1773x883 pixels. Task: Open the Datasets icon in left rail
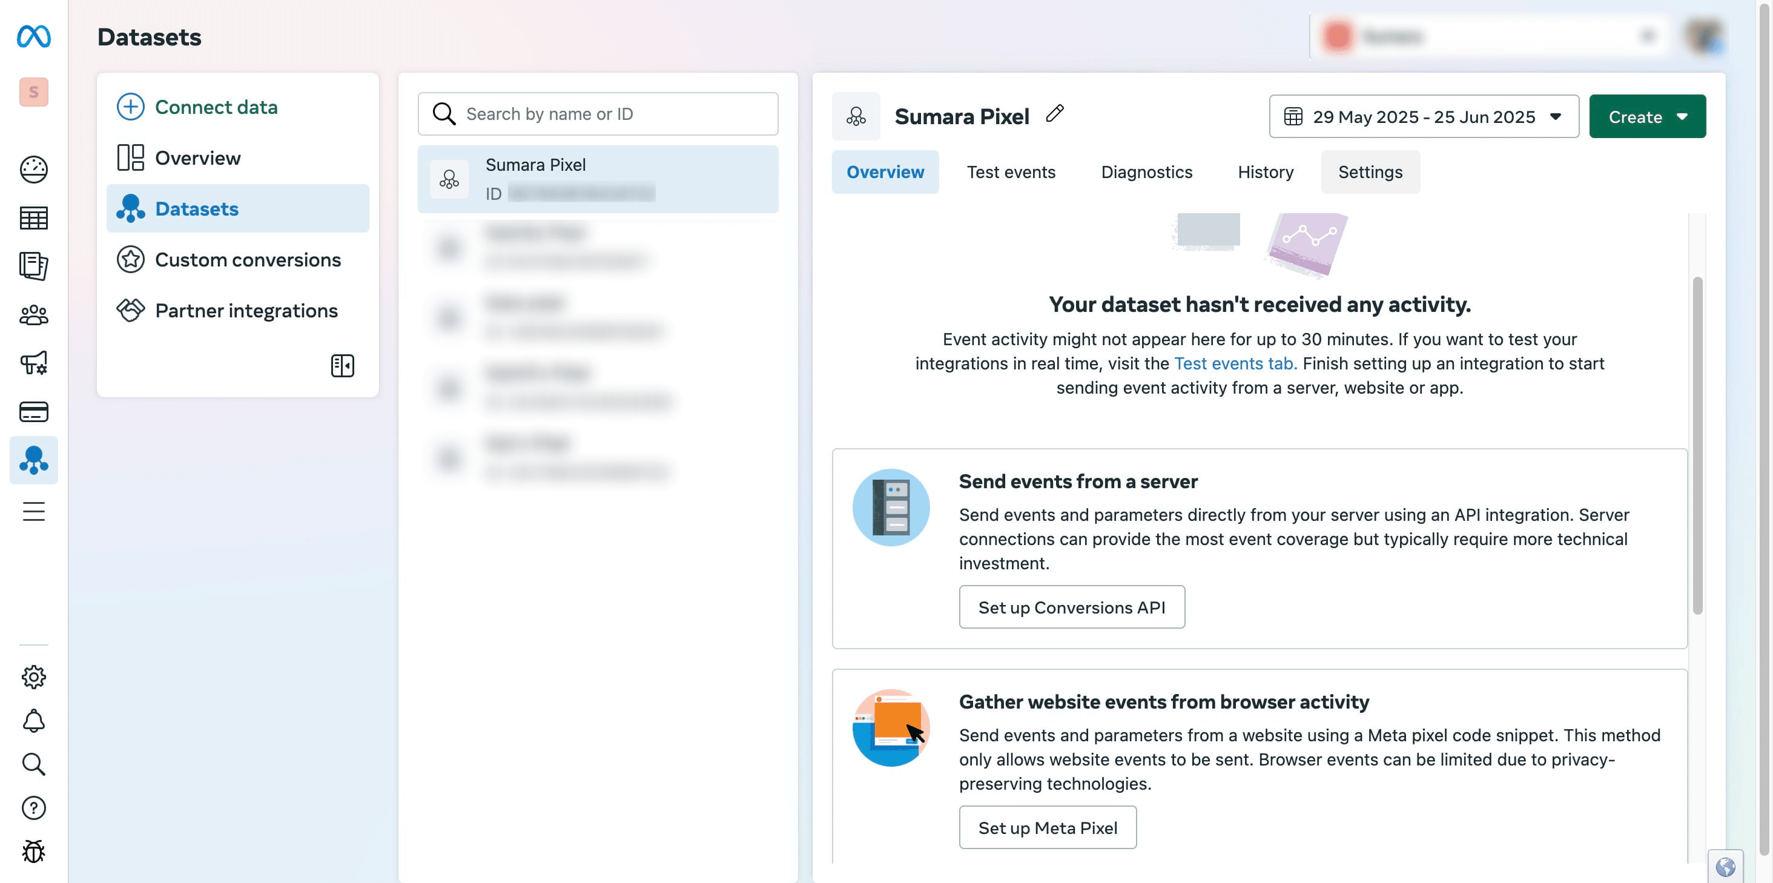click(34, 460)
